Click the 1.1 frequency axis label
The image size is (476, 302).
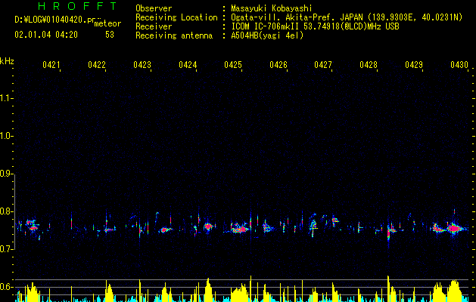click(x=6, y=98)
